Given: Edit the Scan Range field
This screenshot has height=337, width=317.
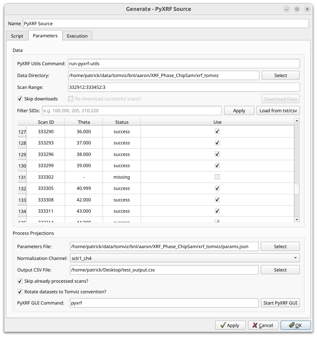Looking at the screenshot, I should pos(184,87).
